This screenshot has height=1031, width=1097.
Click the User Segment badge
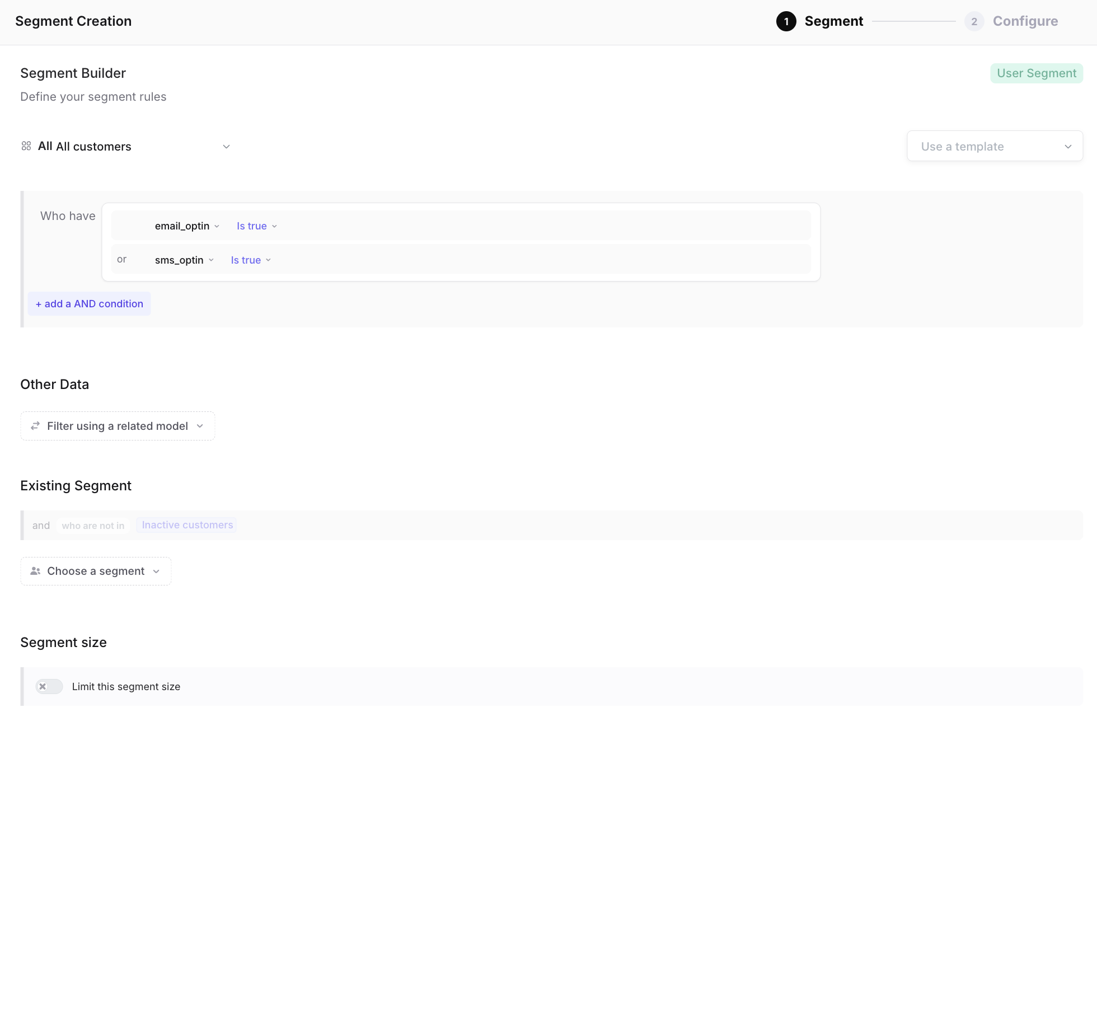(1037, 73)
